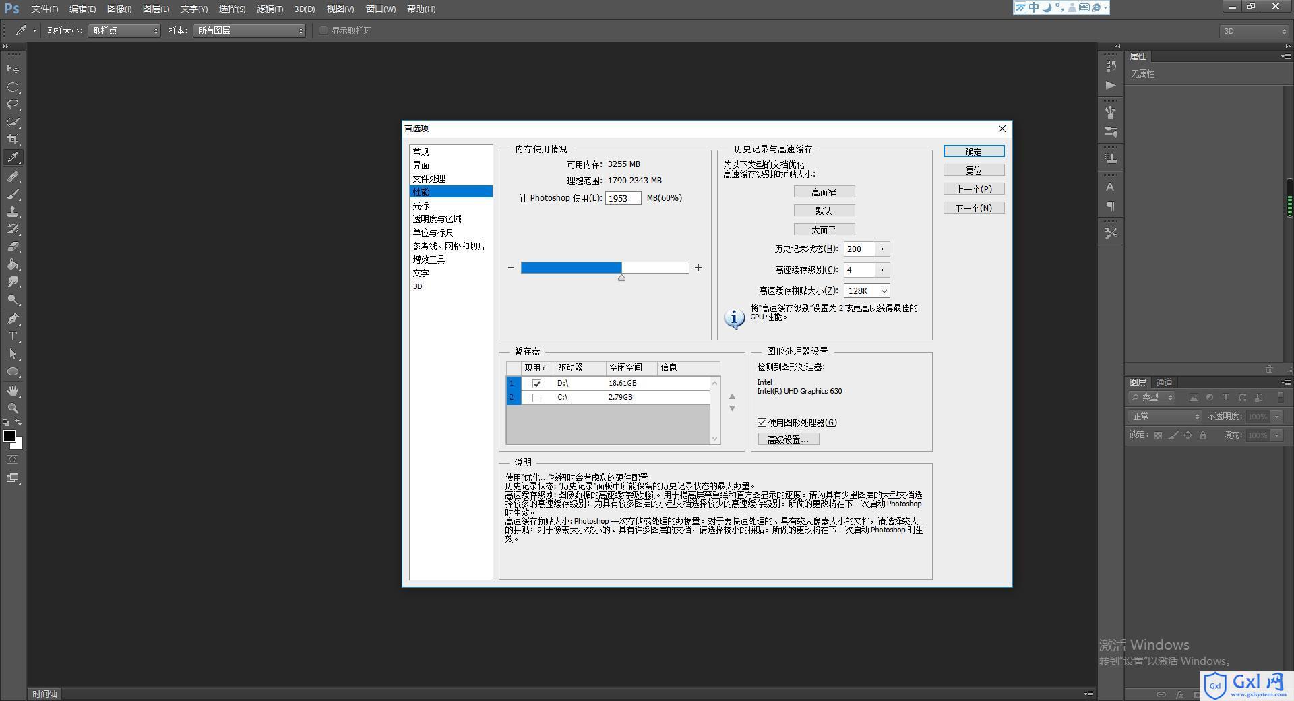
Task: Select the Paint Bucket tool
Action: click(x=13, y=264)
